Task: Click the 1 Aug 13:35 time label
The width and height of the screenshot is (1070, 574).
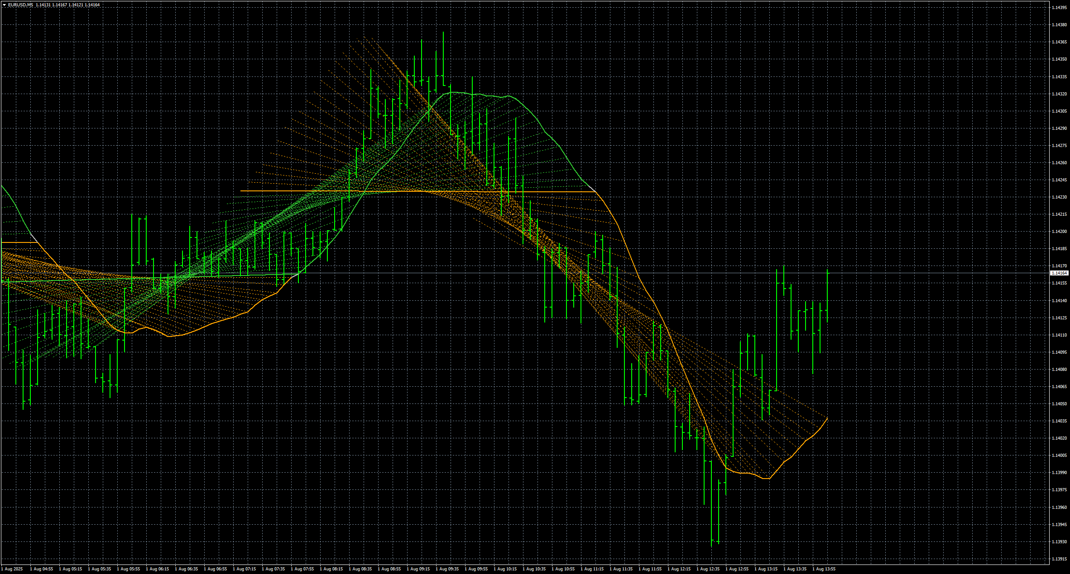Action: point(795,569)
